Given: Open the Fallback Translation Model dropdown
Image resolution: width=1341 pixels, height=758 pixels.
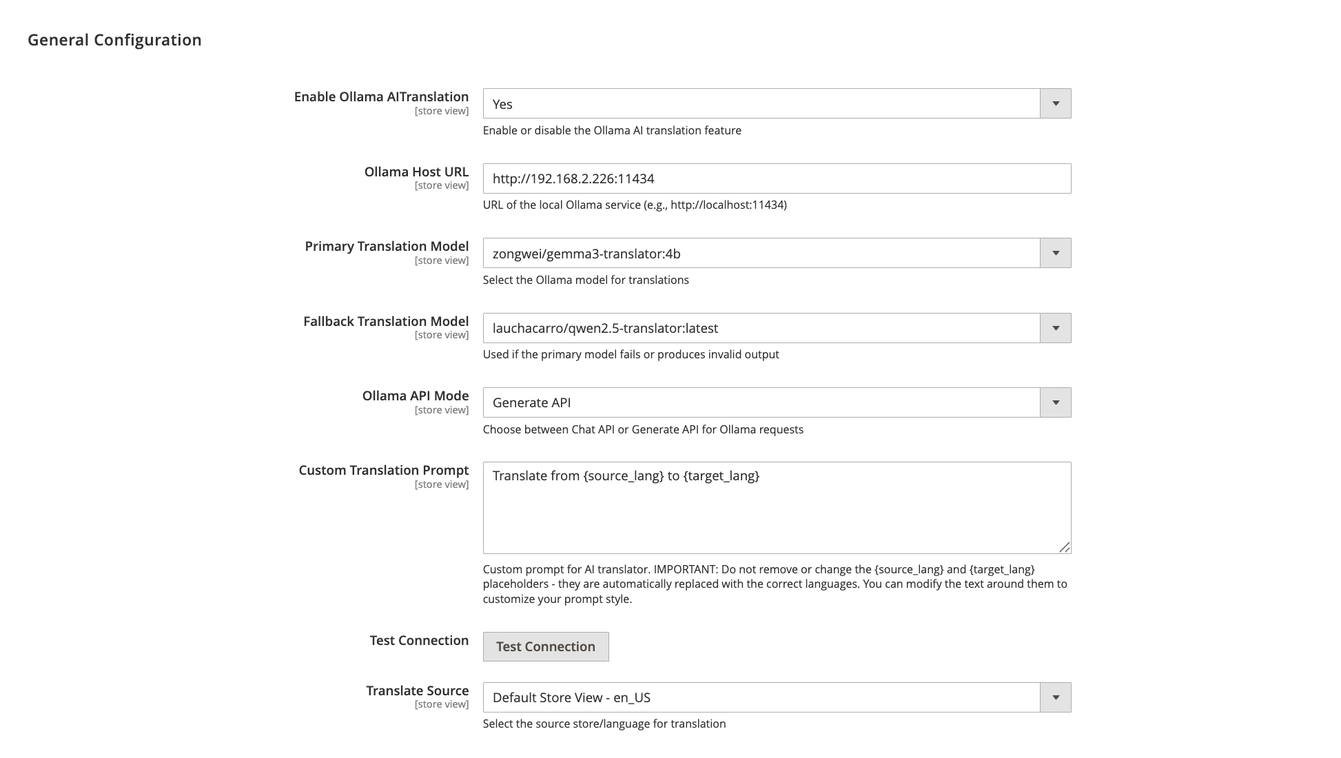Looking at the screenshot, I should (776, 328).
